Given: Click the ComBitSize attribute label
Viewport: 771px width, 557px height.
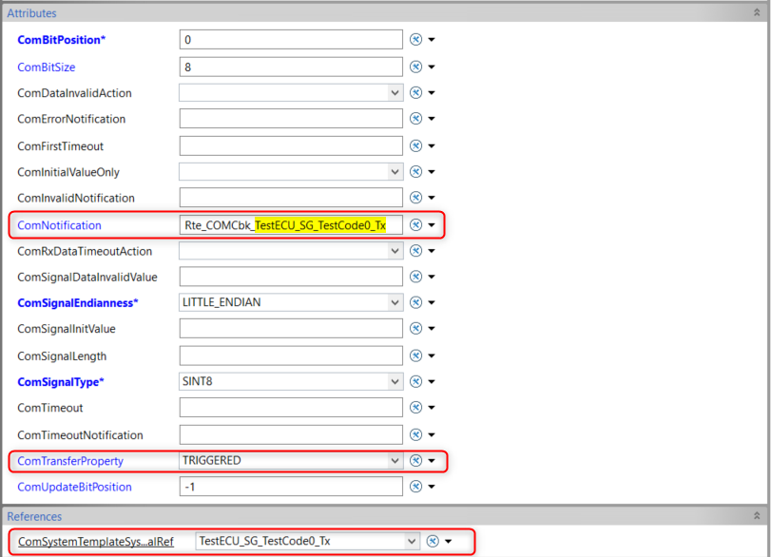Looking at the screenshot, I should [x=47, y=67].
